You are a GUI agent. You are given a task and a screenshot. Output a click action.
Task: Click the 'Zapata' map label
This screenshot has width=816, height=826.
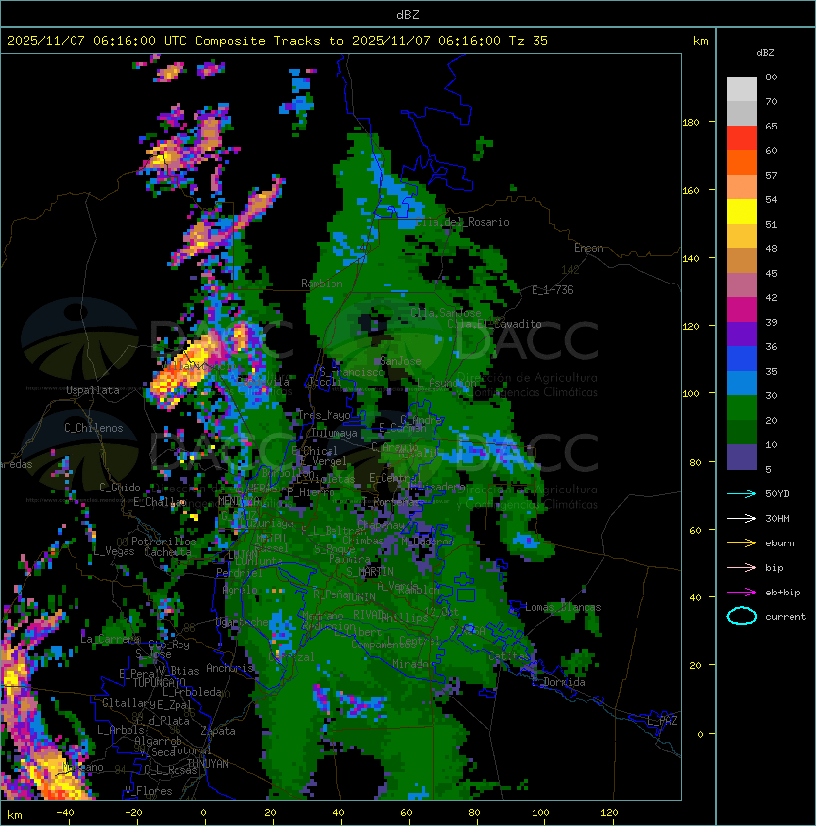pyautogui.click(x=218, y=731)
